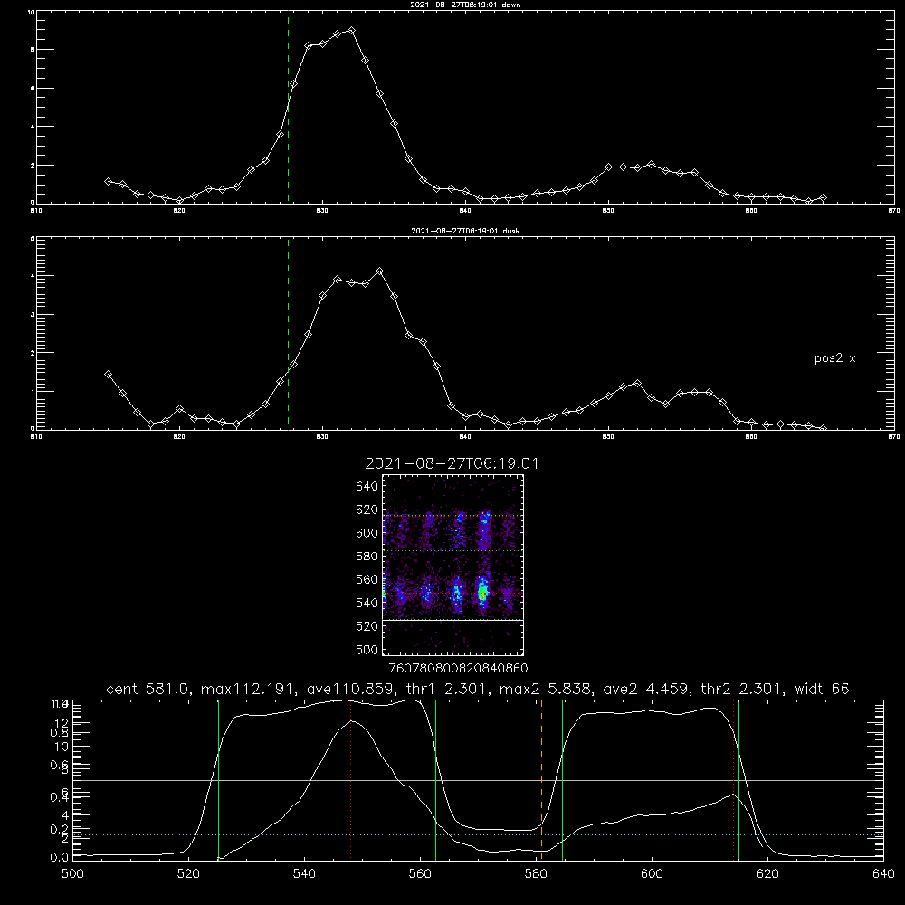905x905 pixels.
Task: Click the 500 label on bottom plot x-axis
Action: click(72, 874)
